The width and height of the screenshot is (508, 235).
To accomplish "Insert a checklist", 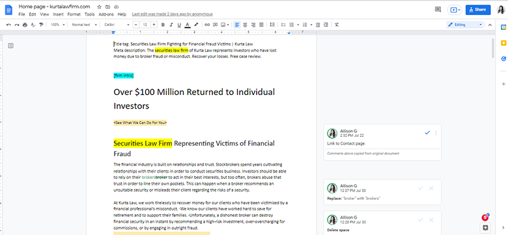I will tap(283, 25).
